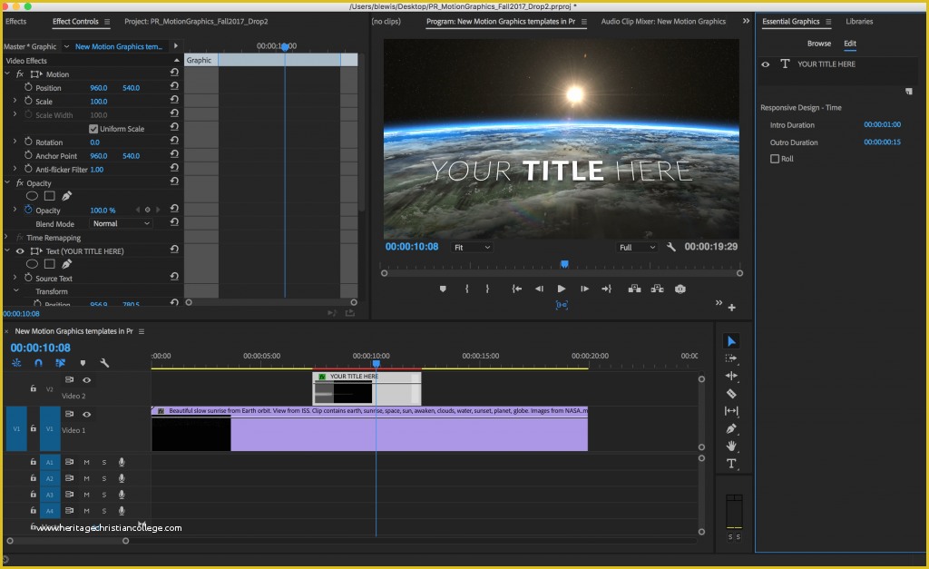Collapse the Motion effect group
Screen dimensions: 929x569
(x=7, y=74)
